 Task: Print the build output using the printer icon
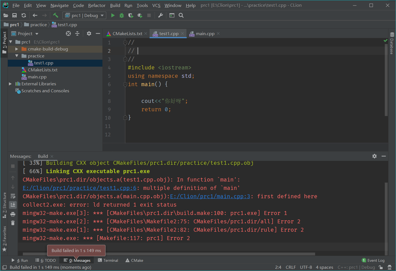tap(13, 214)
